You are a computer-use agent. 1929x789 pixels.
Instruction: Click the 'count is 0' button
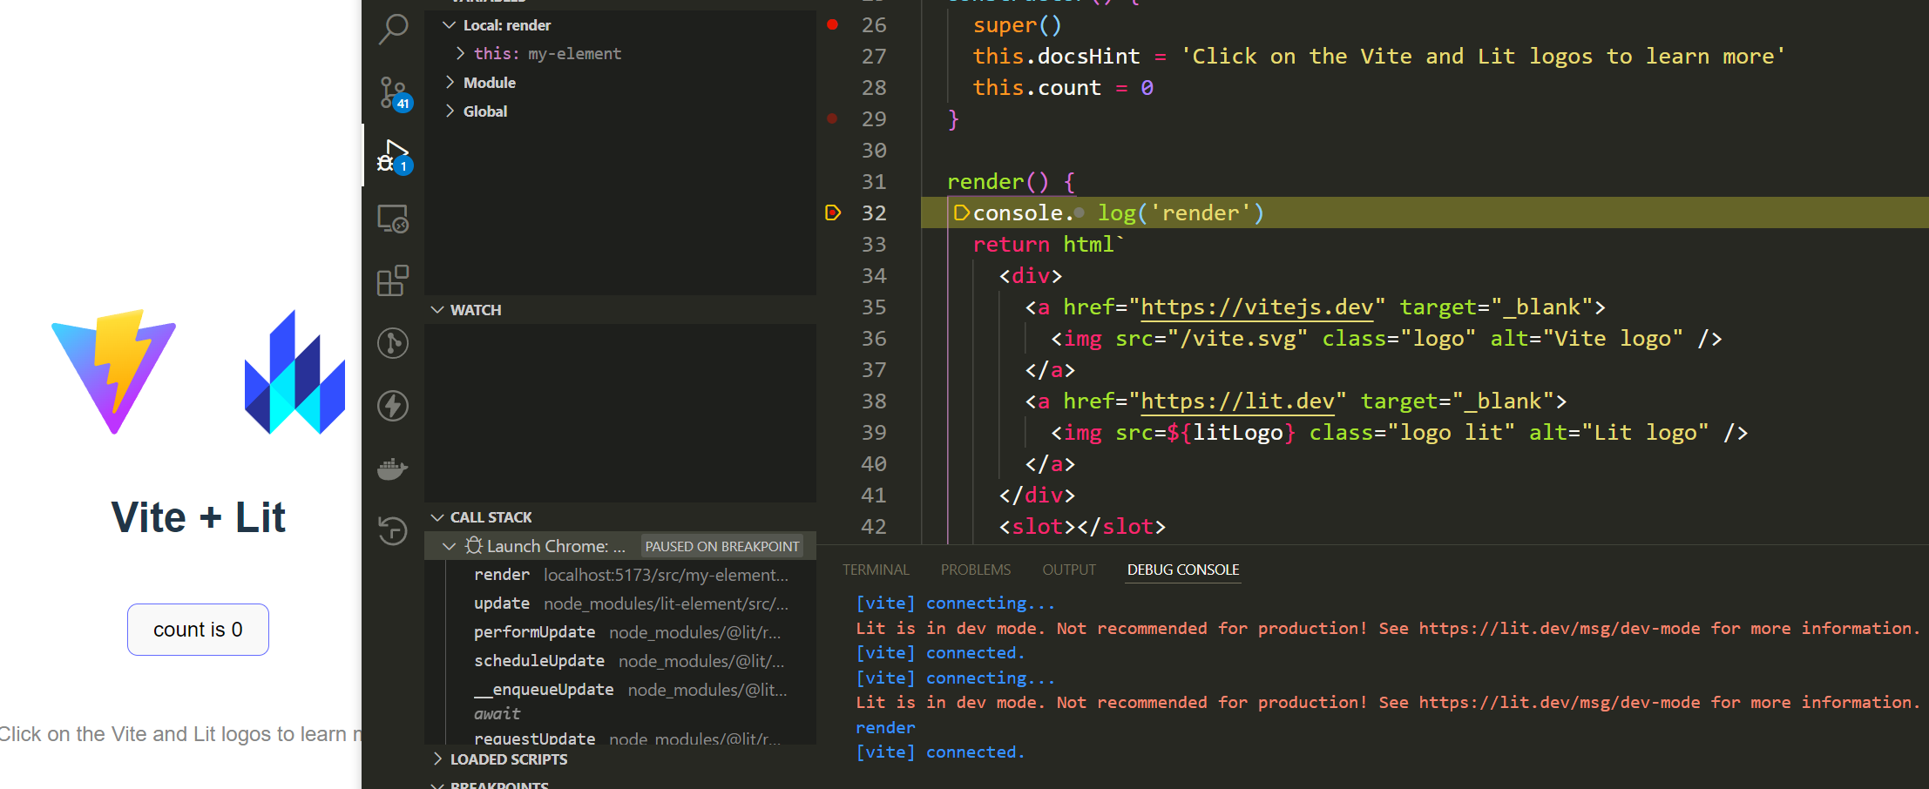tap(198, 630)
